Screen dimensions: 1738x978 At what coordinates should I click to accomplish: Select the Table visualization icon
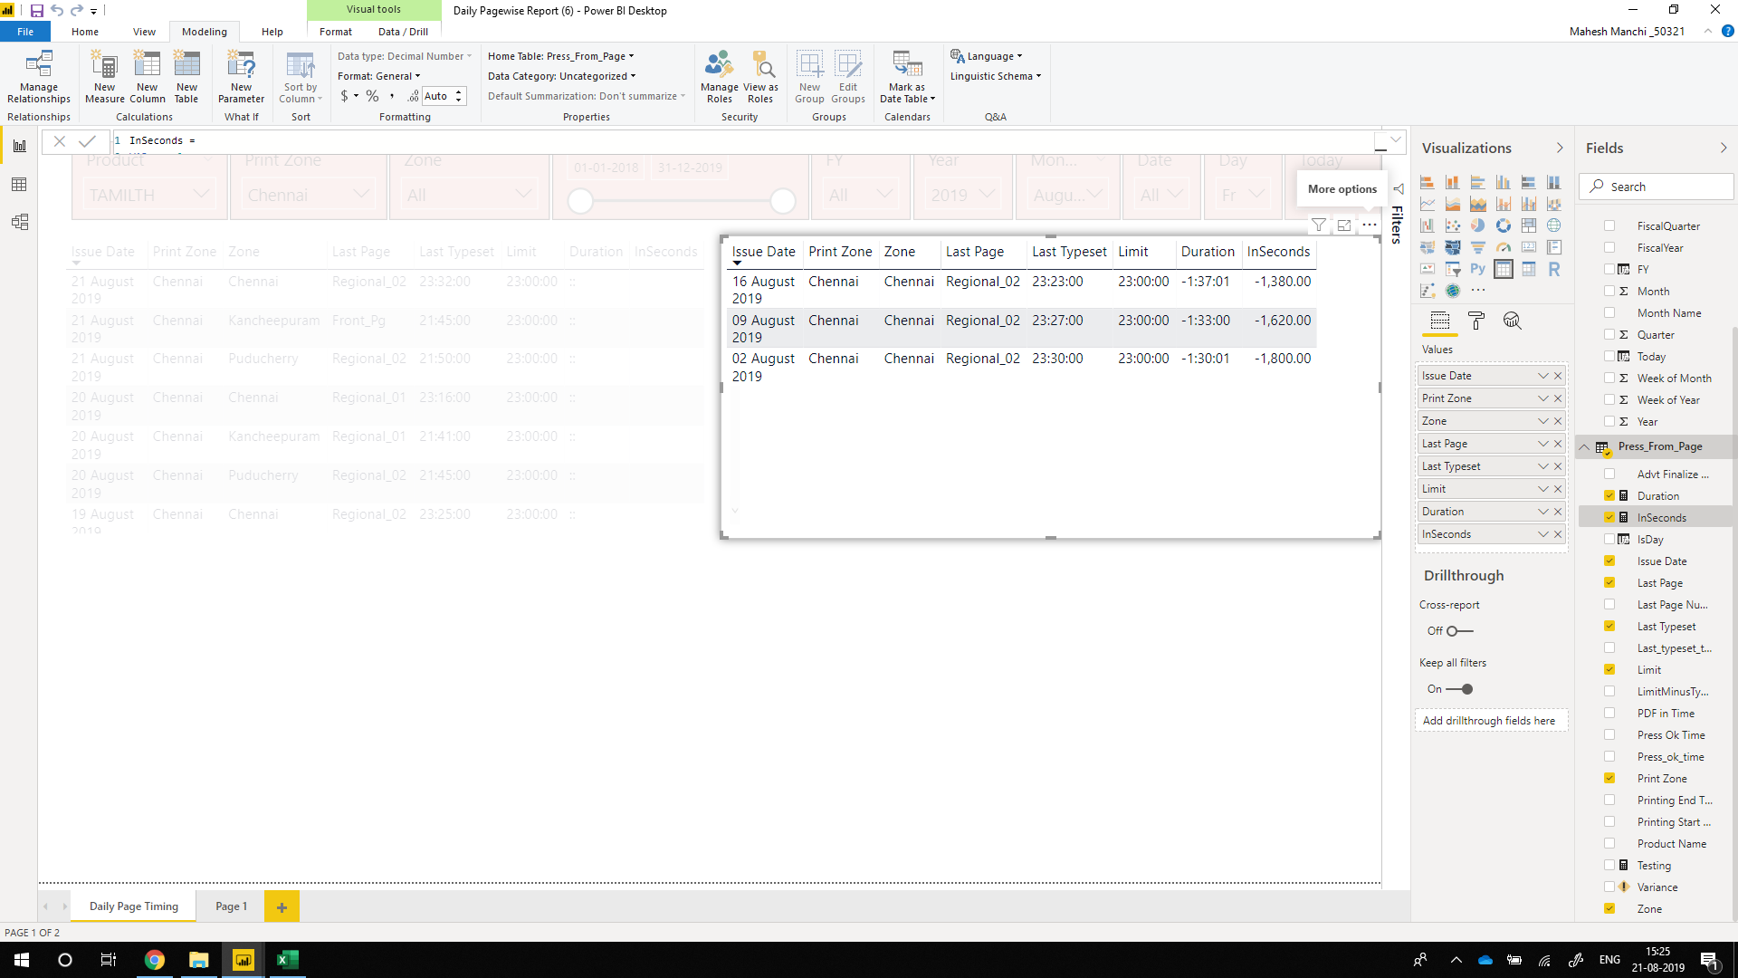tap(1504, 269)
